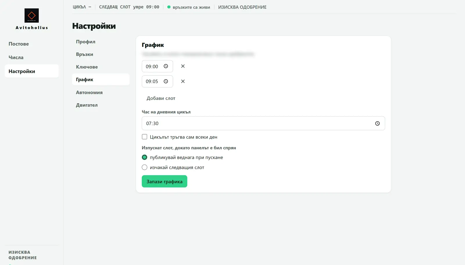
Task: Open Настройки in sidebar
Action: (x=32, y=71)
